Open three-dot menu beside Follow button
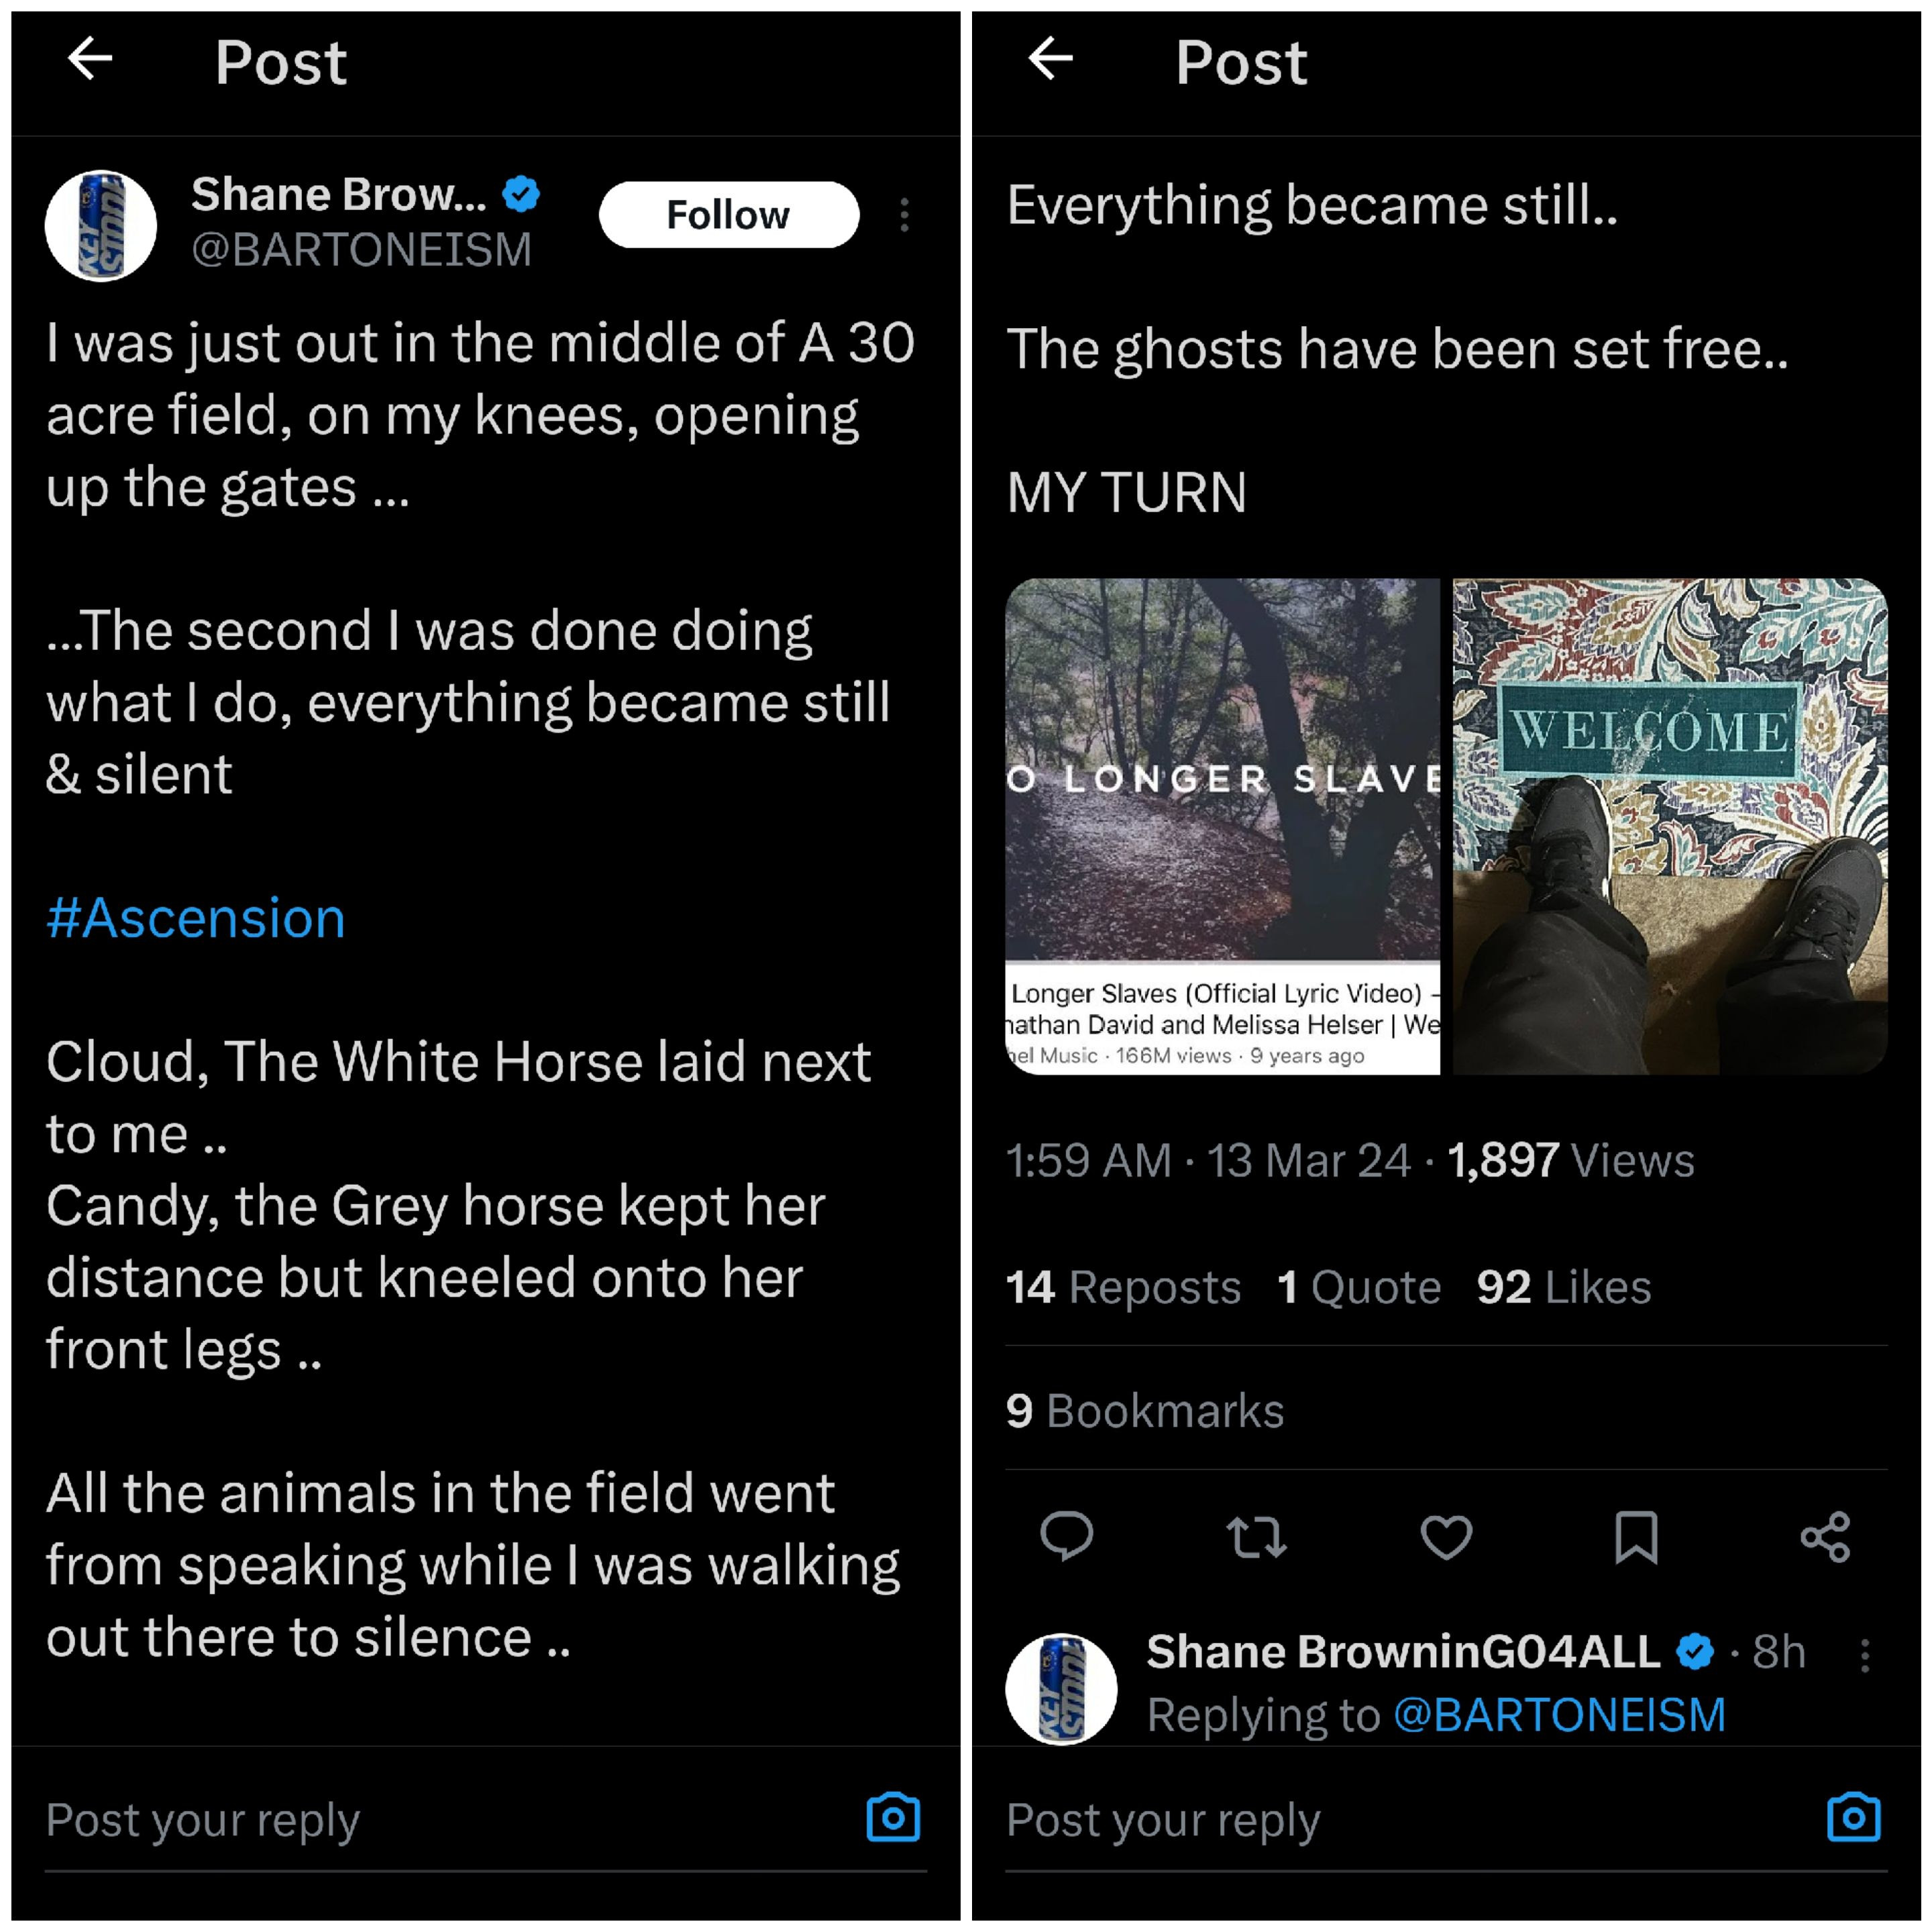Image resolution: width=1932 pixels, height=1932 pixels. tap(904, 215)
